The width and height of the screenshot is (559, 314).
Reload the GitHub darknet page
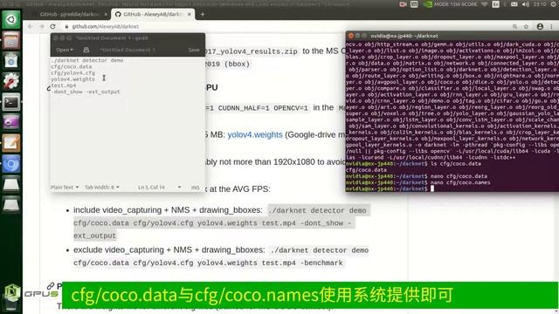tap(52, 26)
